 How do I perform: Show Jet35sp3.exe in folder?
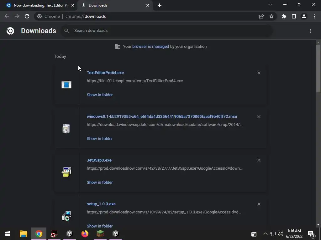pyautogui.click(x=100, y=182)
